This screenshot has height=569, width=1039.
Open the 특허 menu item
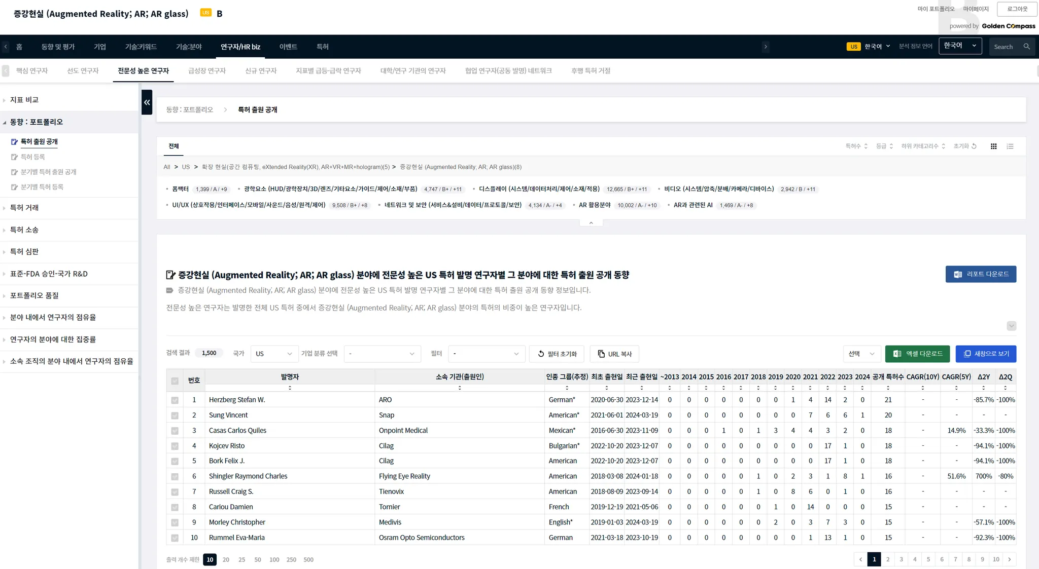point(322,47)
